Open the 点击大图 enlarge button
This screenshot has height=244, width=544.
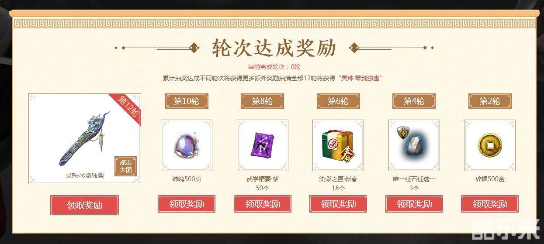[125, 166]
